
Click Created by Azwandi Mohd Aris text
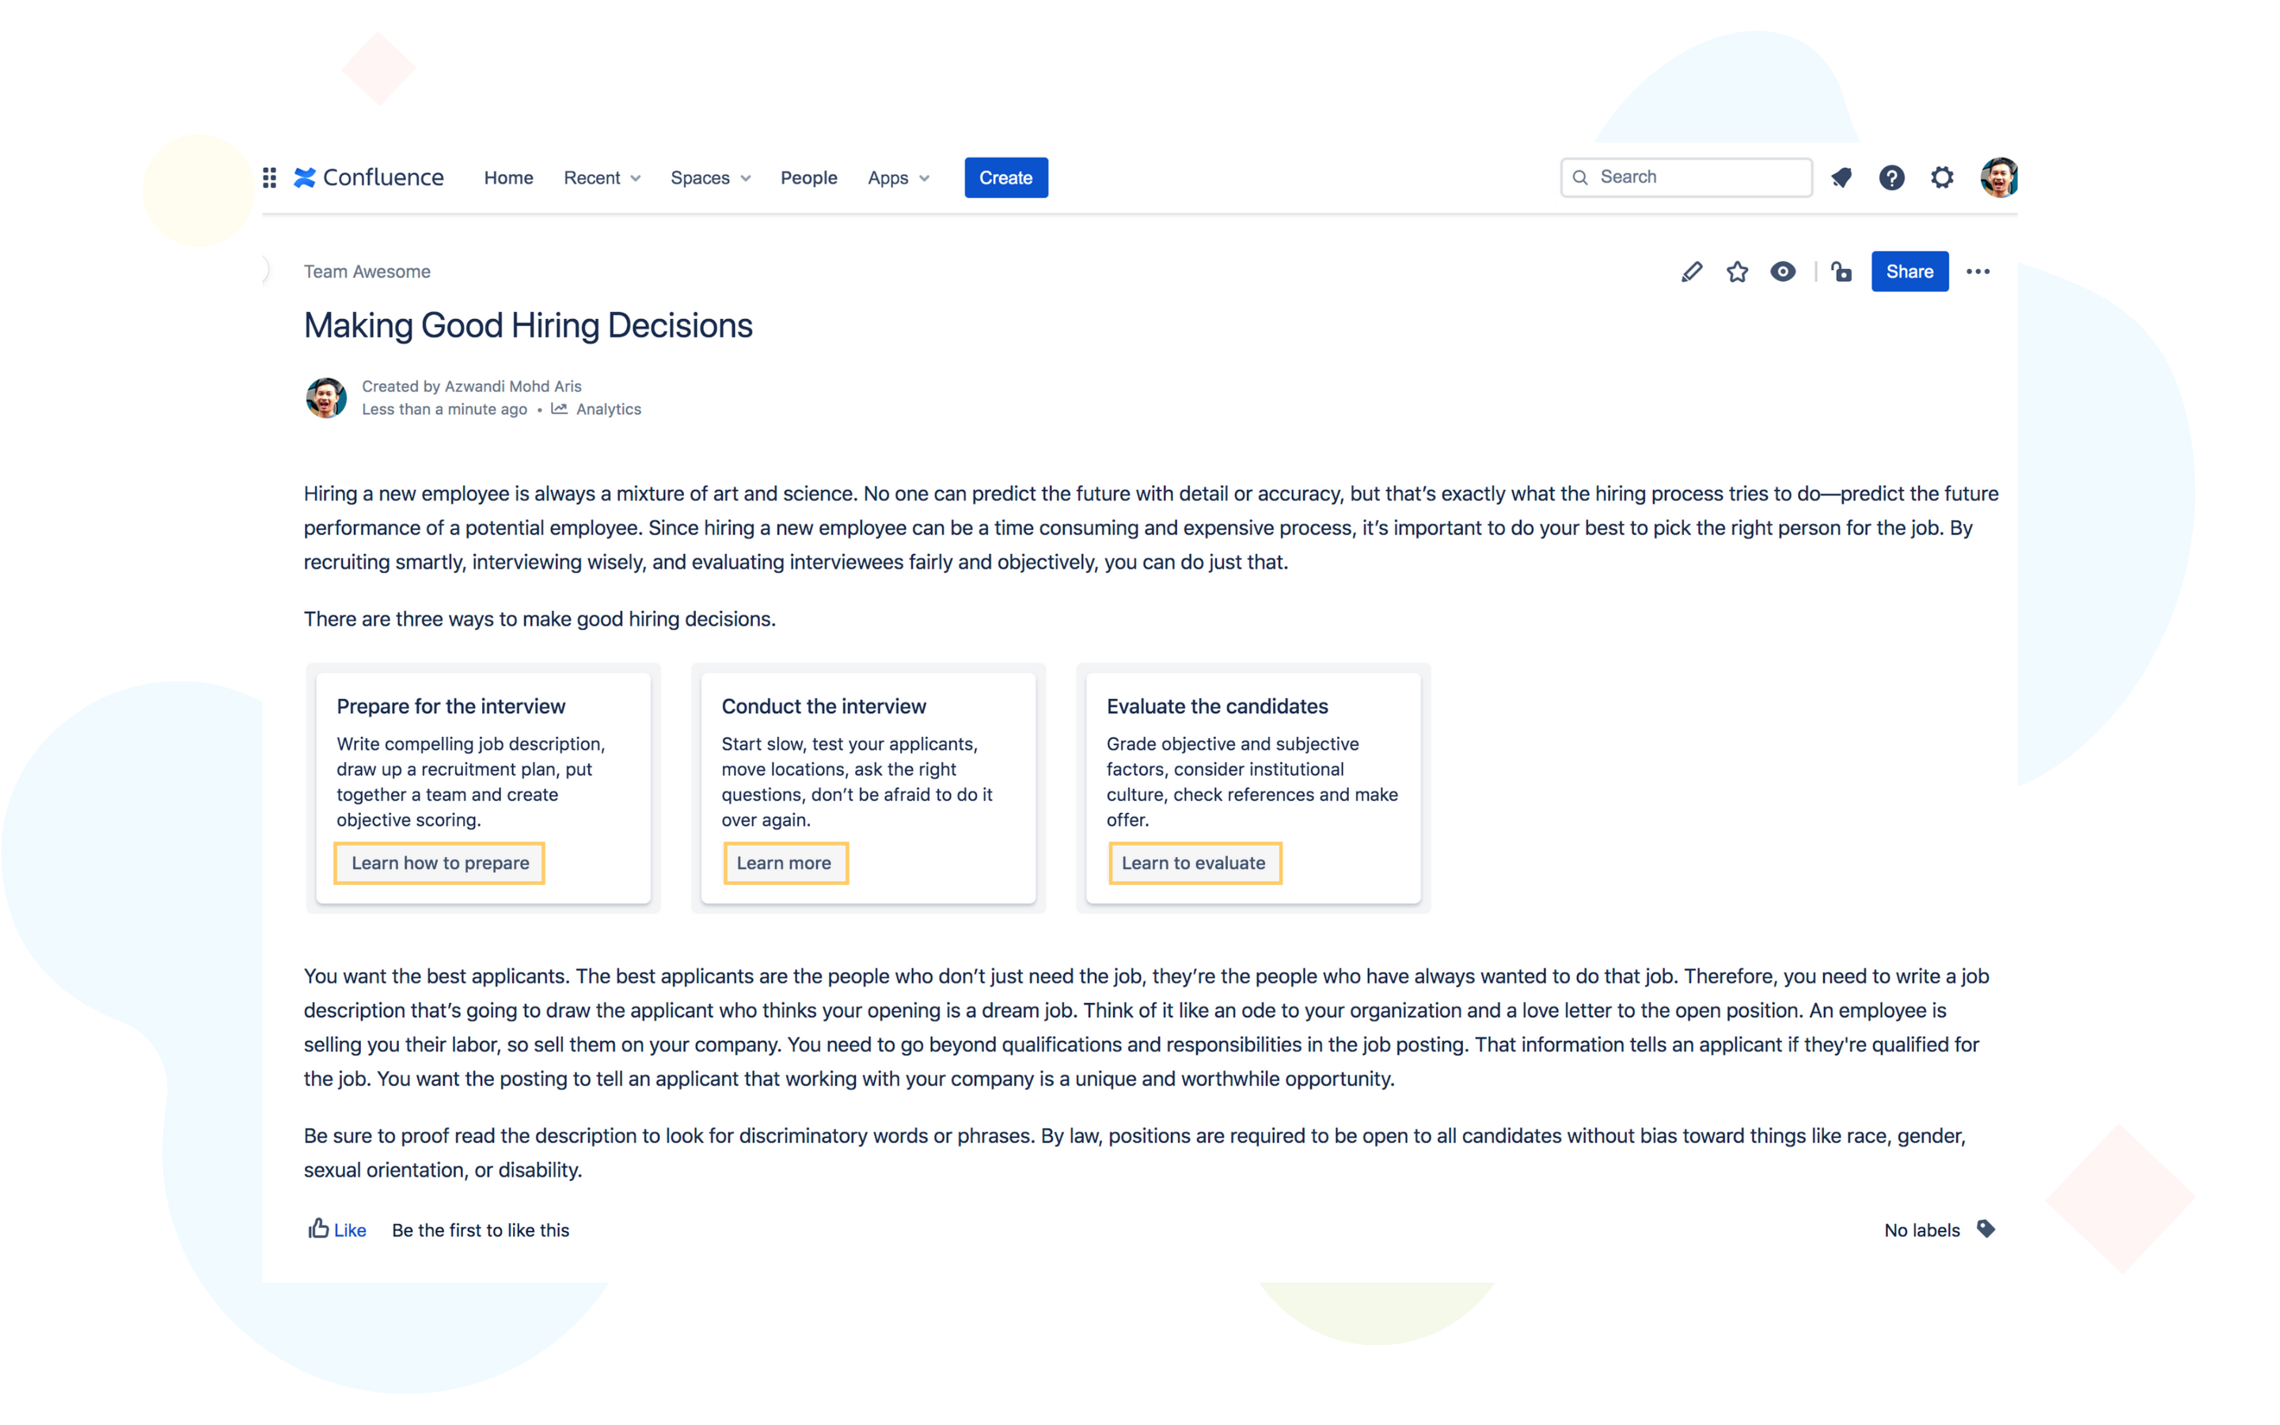click(471, 386)
